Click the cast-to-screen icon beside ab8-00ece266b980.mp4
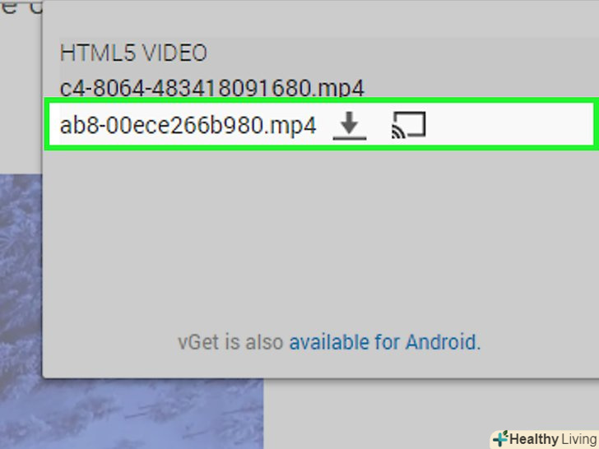599x449 pixels. [x=409, y=125]
